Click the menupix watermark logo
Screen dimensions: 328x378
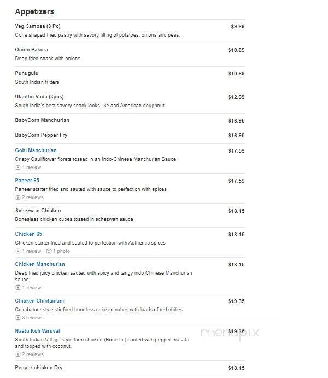(x=230, y=333)
